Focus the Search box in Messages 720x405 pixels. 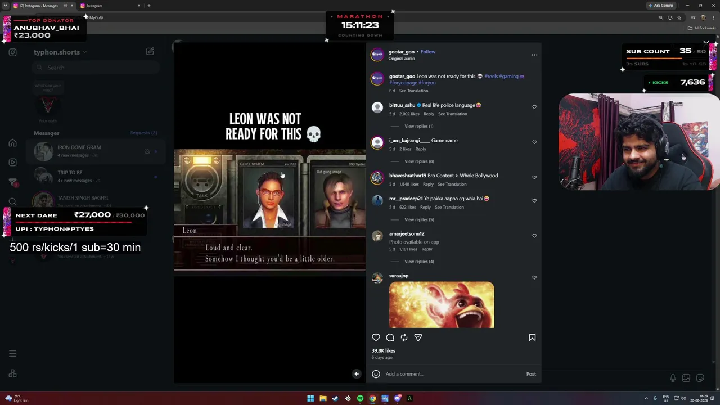point(96,67)
